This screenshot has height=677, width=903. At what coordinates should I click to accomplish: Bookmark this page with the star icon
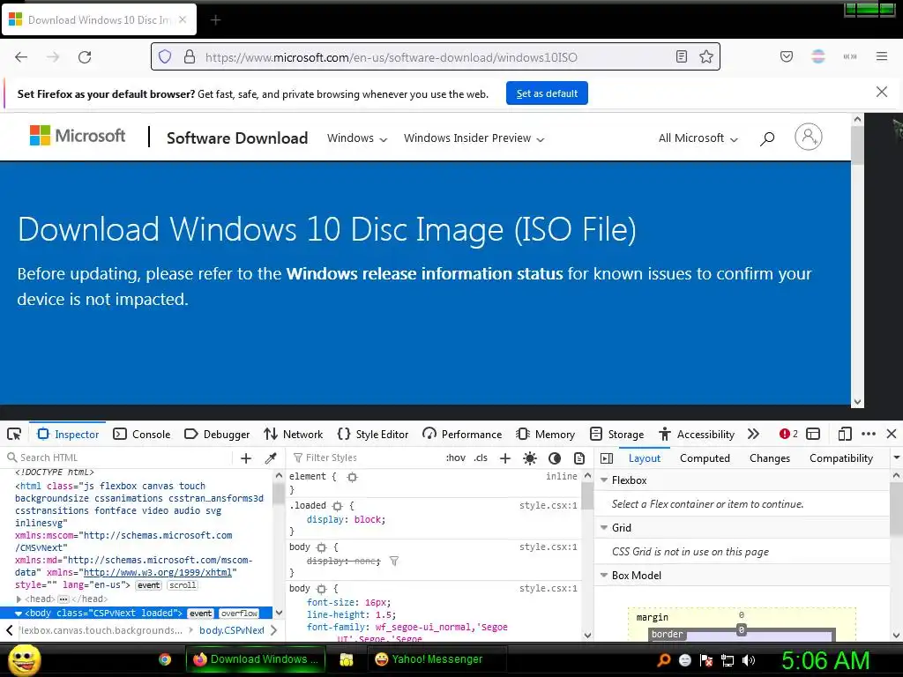(706, 56)
